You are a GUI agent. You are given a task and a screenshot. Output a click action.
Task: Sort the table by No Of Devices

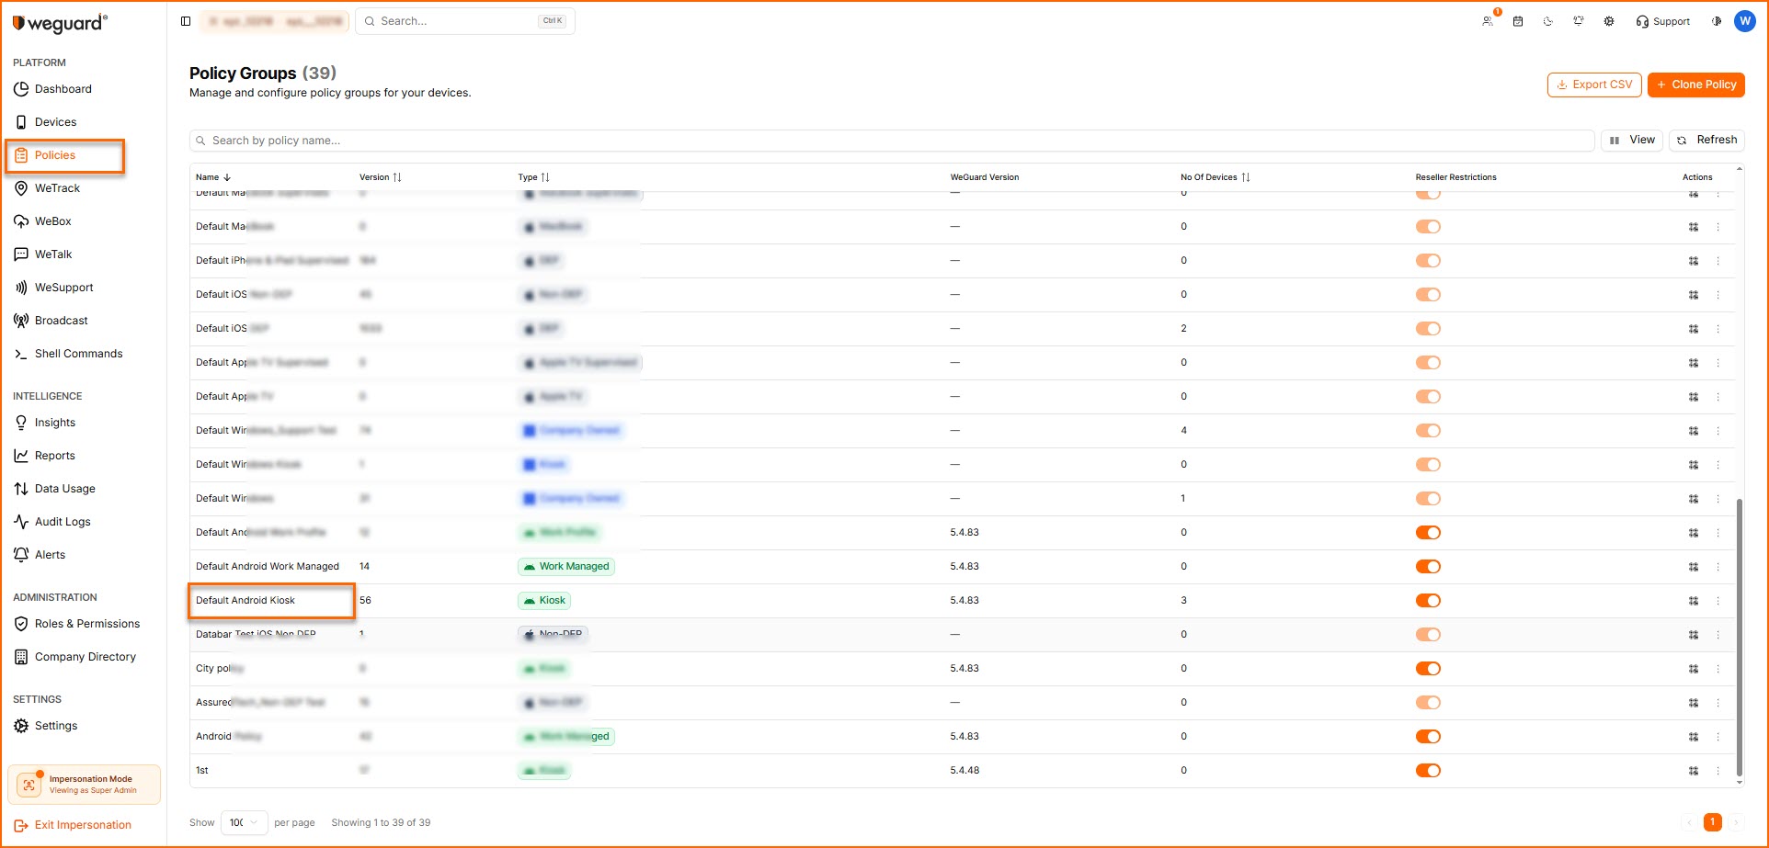1215,177
